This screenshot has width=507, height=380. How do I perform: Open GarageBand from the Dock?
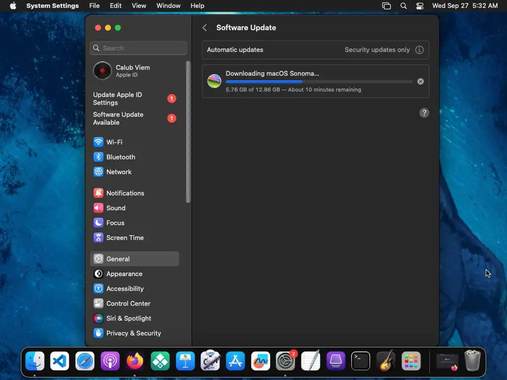pos(386,361)
